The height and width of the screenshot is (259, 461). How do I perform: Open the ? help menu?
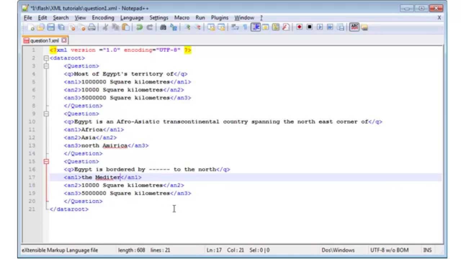[261, 18]
